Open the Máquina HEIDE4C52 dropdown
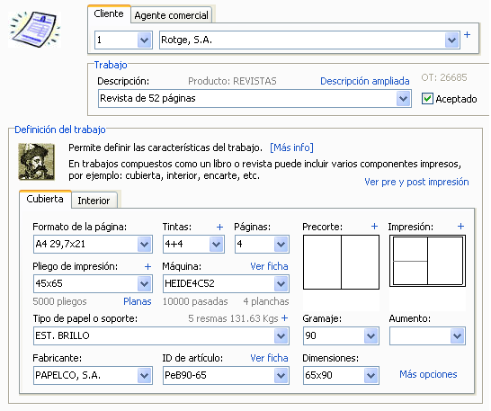 pos(281,284)
